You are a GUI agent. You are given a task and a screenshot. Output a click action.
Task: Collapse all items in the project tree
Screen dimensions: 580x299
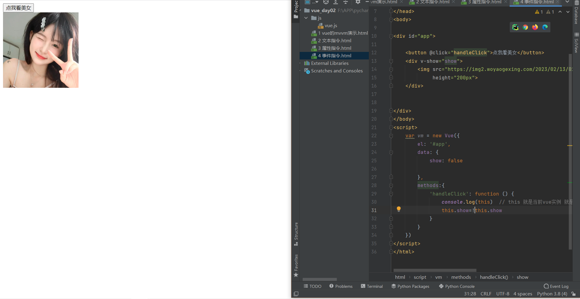(346, 2)
